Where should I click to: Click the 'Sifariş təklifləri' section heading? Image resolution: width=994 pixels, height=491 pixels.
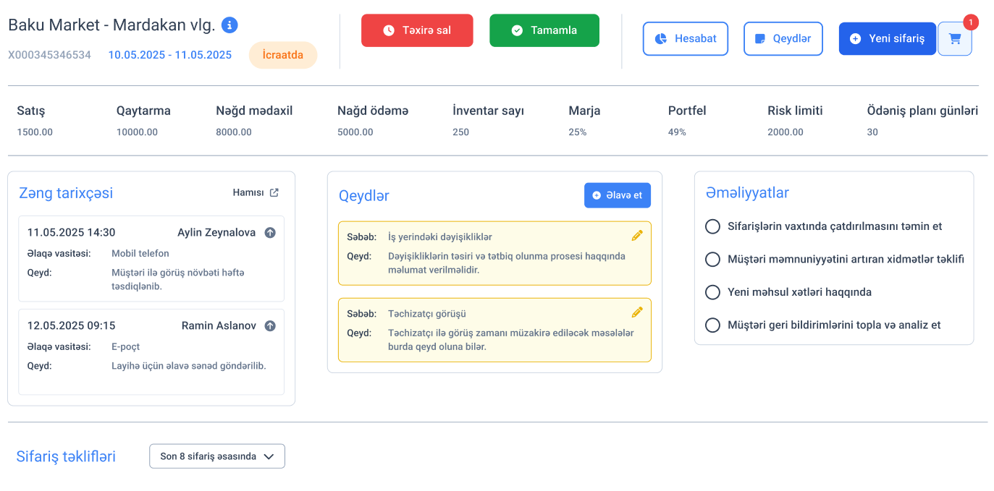coord(66,457)
